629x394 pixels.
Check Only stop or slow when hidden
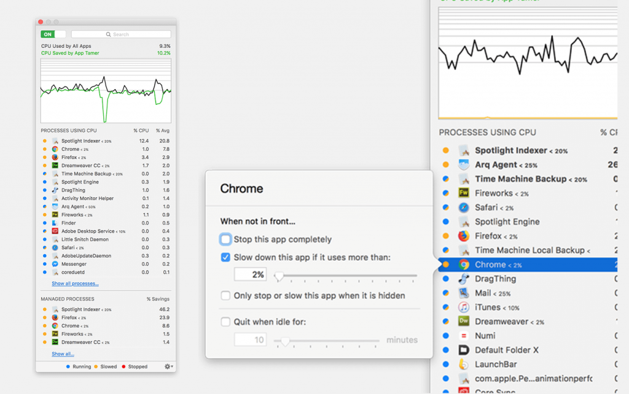coord(225,295)
